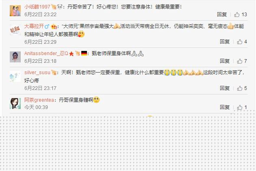Click thumbs-up on 大幕拉开's comment
The width and height of the screenshot is (256, 171).
click(242, 42)
